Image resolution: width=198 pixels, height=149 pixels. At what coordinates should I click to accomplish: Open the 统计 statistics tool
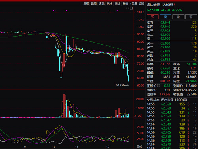[x=110, y=4]
